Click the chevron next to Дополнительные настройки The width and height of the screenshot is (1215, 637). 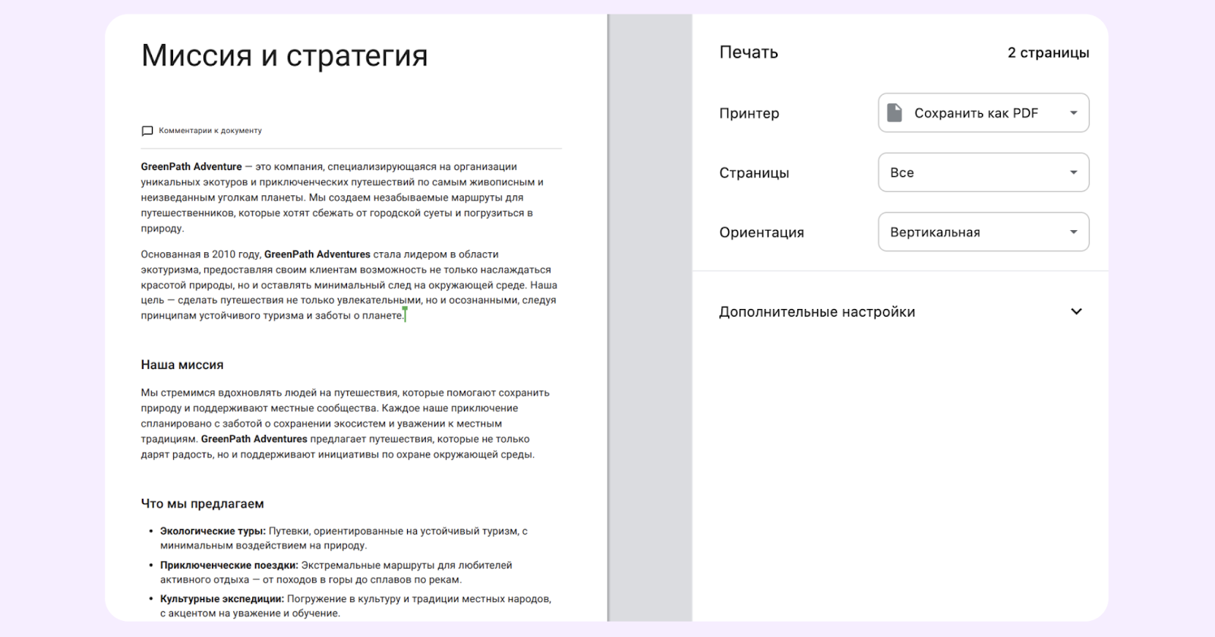click(1076, 312)
